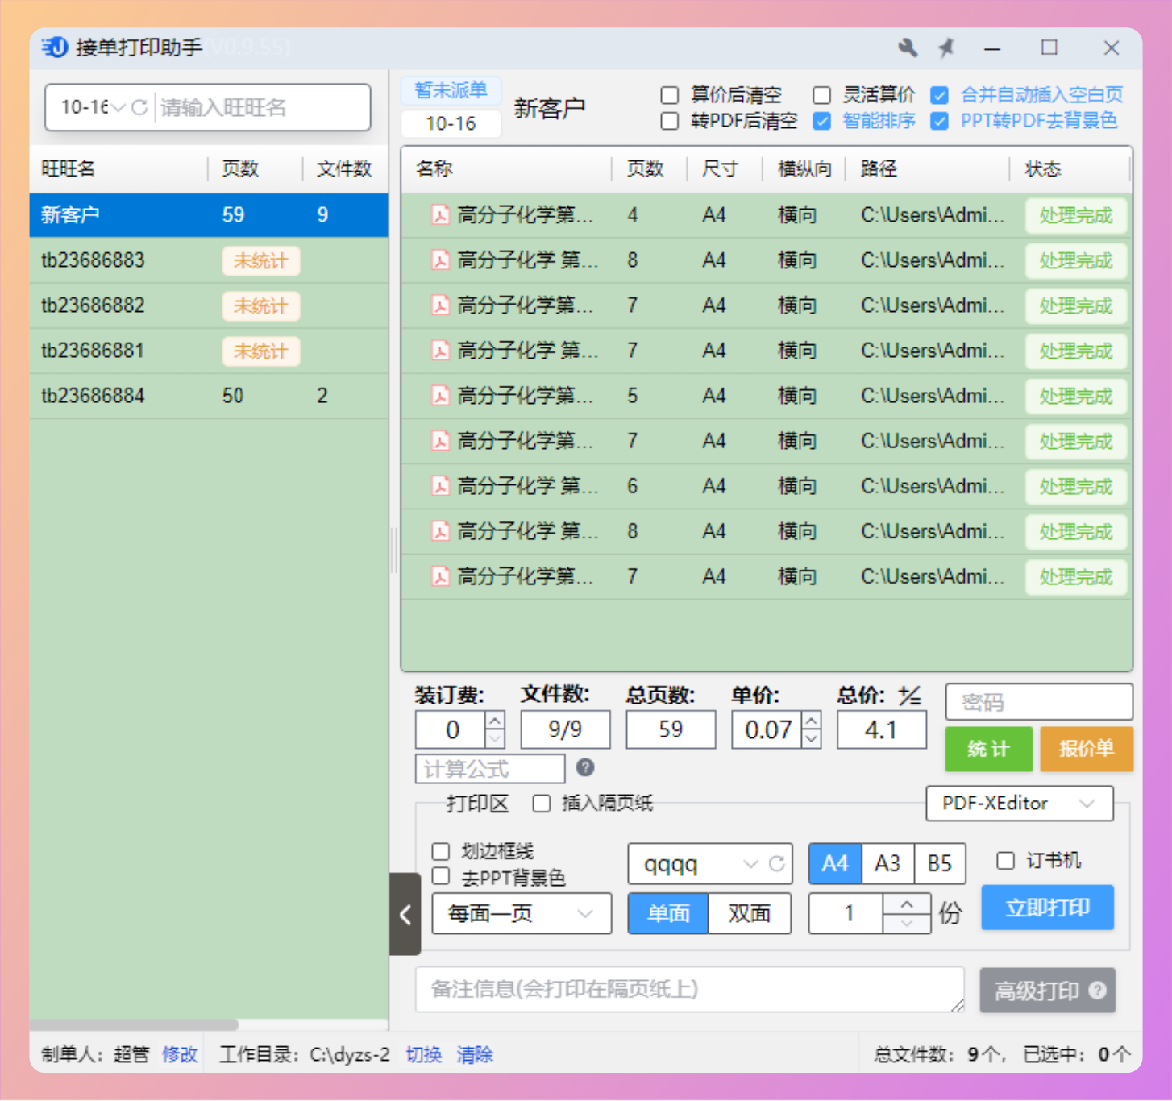Open settings via the wrench icon
1172x1101 pixels.
coord(908,48)
